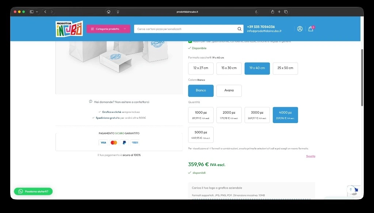The width and height of the screenshot is (374, 213).
Task: Click the American Express payment icon
Action: pos(135,142)
